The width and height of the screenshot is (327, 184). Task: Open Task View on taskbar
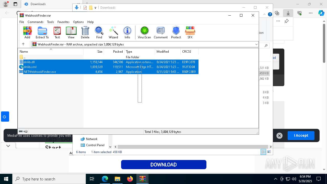(92, 179)
